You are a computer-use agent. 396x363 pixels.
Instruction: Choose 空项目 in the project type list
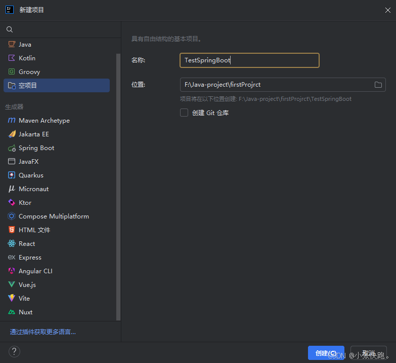[57, 86]
